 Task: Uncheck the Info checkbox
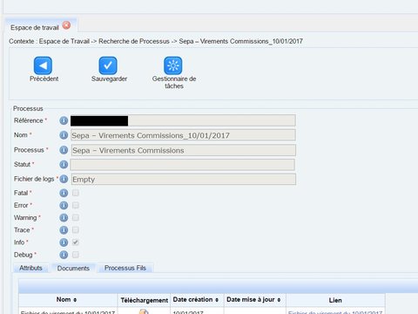(76, 242)
